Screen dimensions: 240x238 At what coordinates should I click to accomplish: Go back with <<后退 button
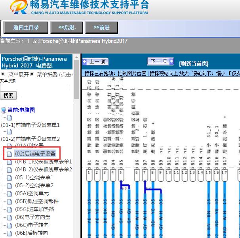(x=67, y=28)
